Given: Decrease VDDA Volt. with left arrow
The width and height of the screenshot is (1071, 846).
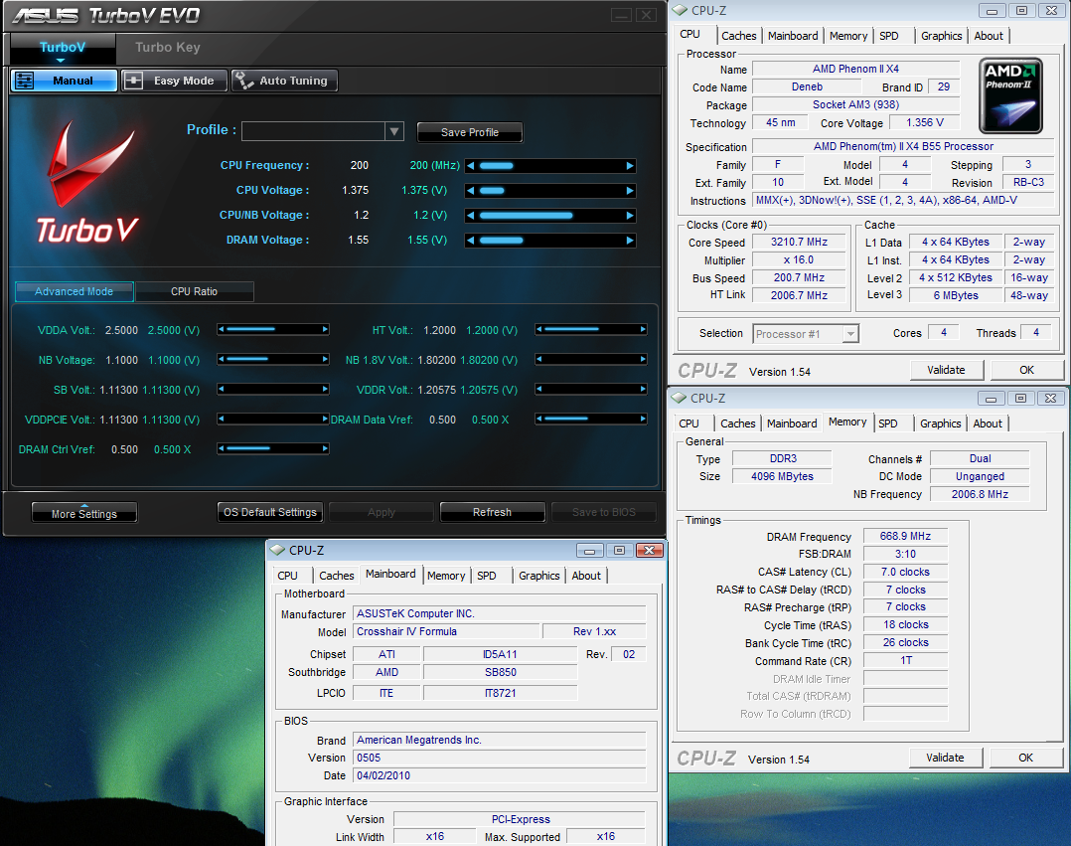Looking at the screenshot, I should pyautogui.click(x=223, y=330).
